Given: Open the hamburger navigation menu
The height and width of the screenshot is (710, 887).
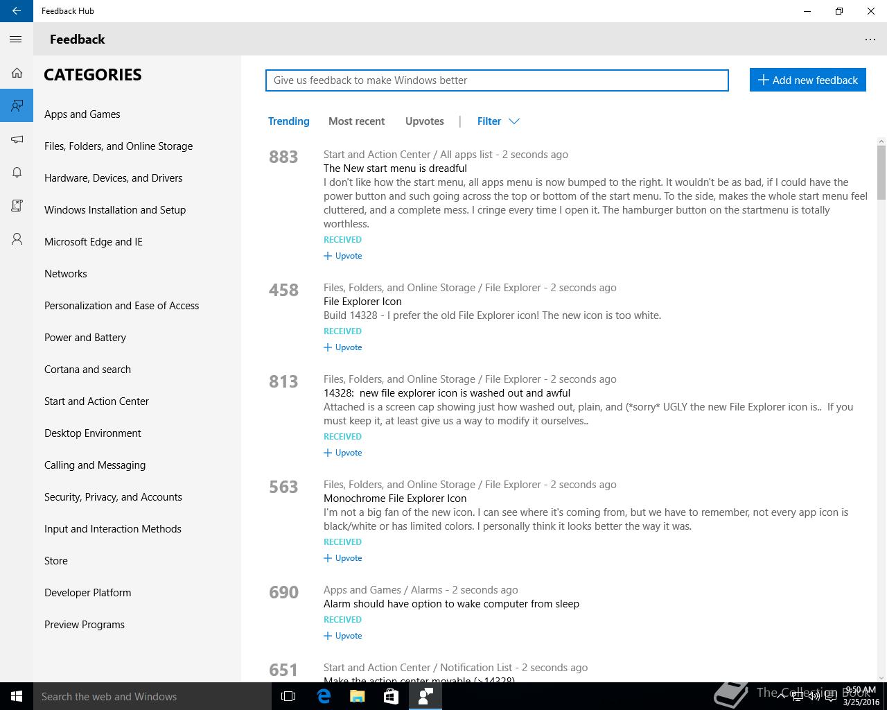Looking at the screenshot, I should coord(16,40).
